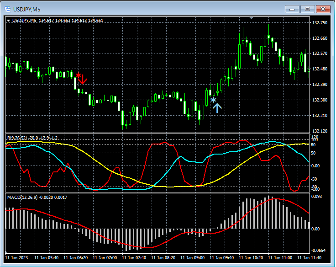The height and width of the screenshot is (267, 336).
Task: Click the 11 Jan 09:40 time label
Action: pos(221,257)
